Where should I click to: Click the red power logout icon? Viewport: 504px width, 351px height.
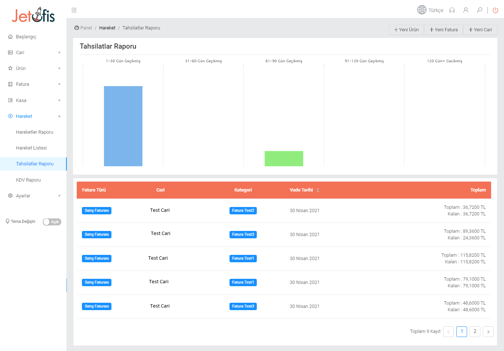pyautogui.click(x=496, y=10)
